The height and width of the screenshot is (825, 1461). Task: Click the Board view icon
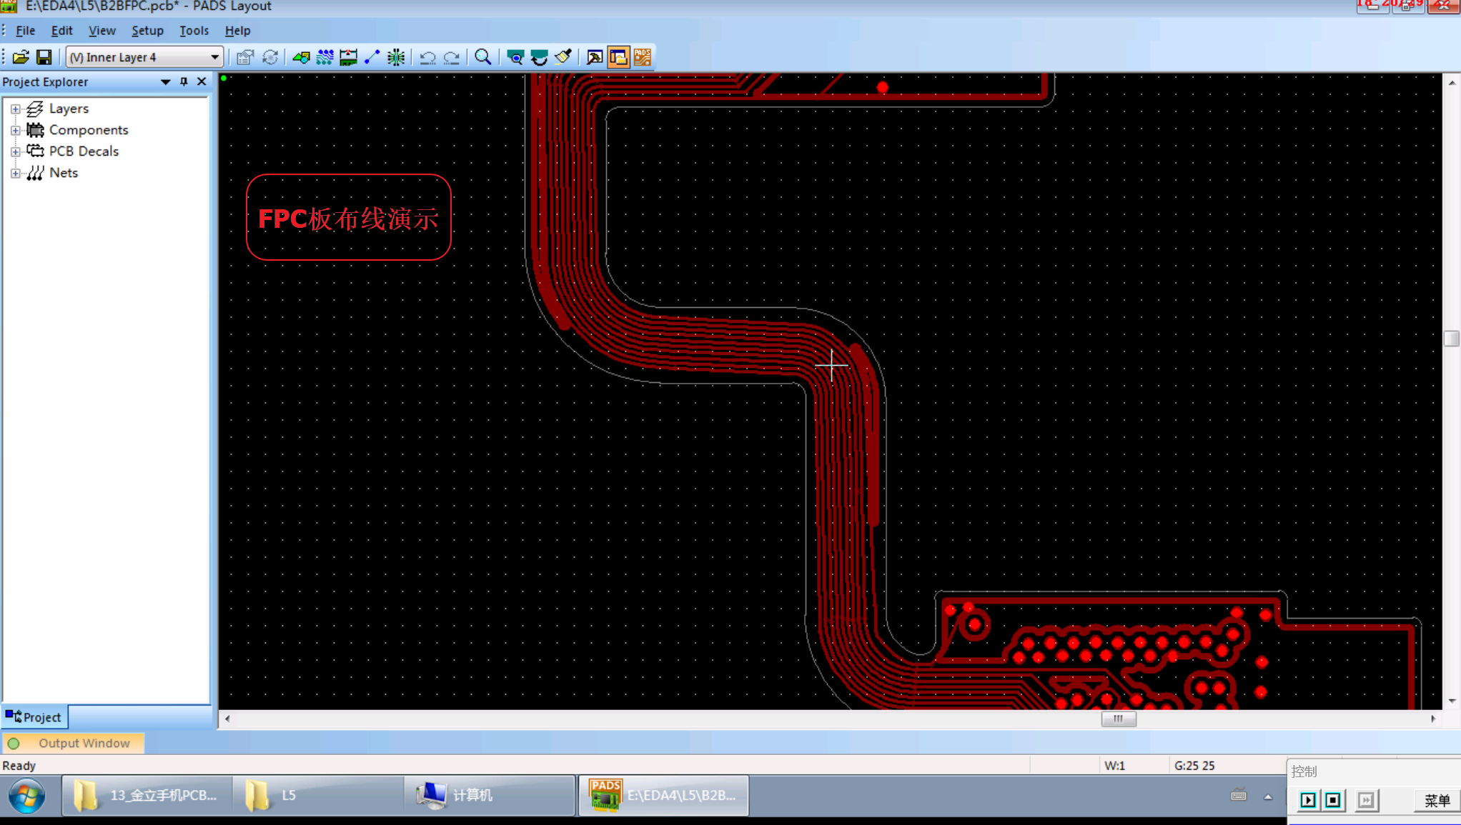(515, 57)
